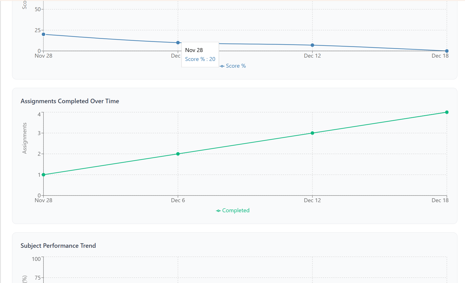Click the y-axis value 100 in subject trend chart
The image size is (465, 283).
click(36, 259)
